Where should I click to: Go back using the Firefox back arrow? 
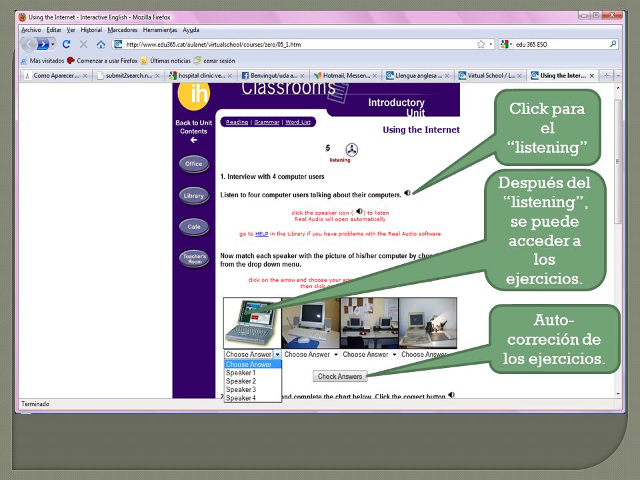pos(28,44)
